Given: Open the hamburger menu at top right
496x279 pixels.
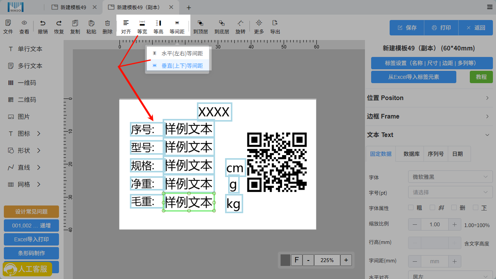Looking at the screenshot, I should click(490, 7).
